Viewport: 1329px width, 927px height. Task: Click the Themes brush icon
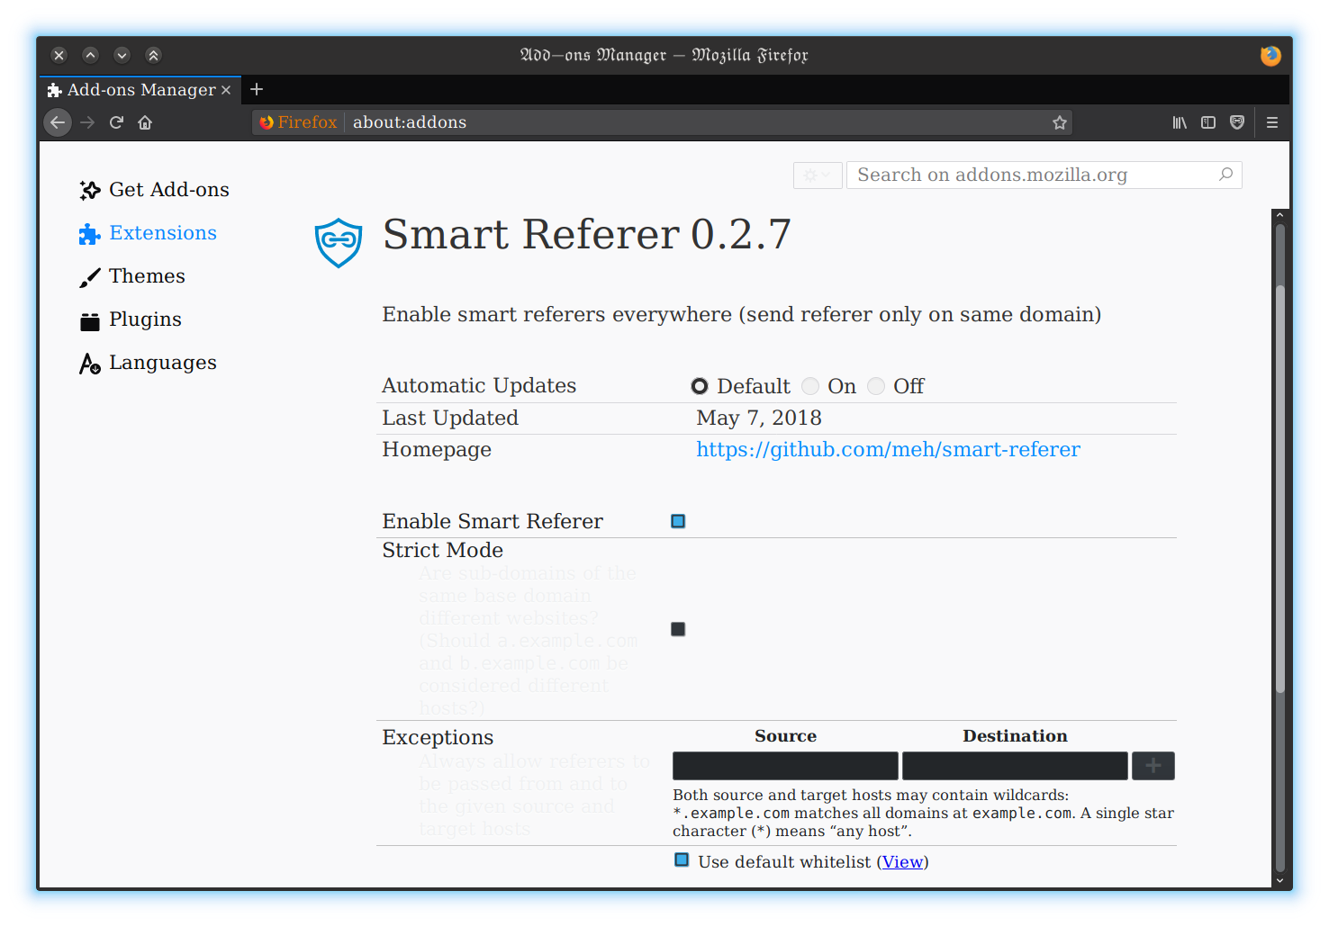coord(89,277)
